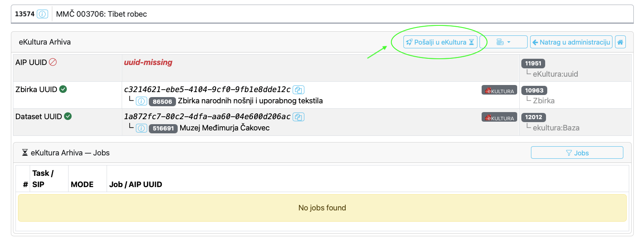Open the layout dropdown next to Pošalji button
This screenshot has height=245, width=643.
click(x=503, y=42)
